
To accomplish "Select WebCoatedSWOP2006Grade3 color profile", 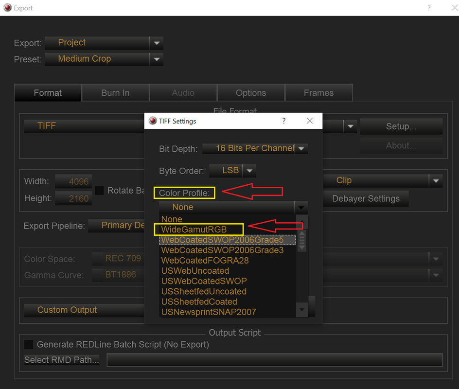I will [228, 250].
